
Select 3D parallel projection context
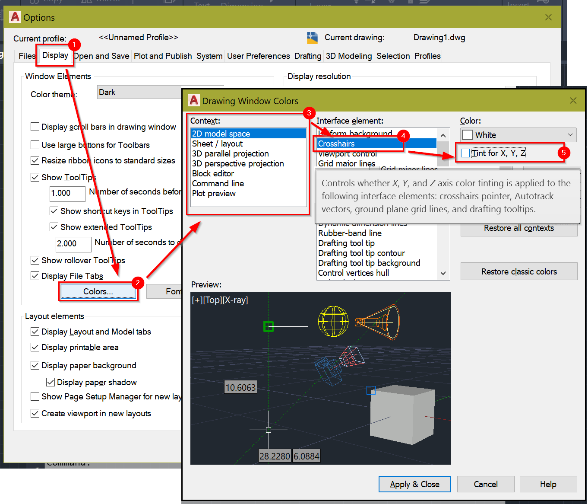point(248,153)
